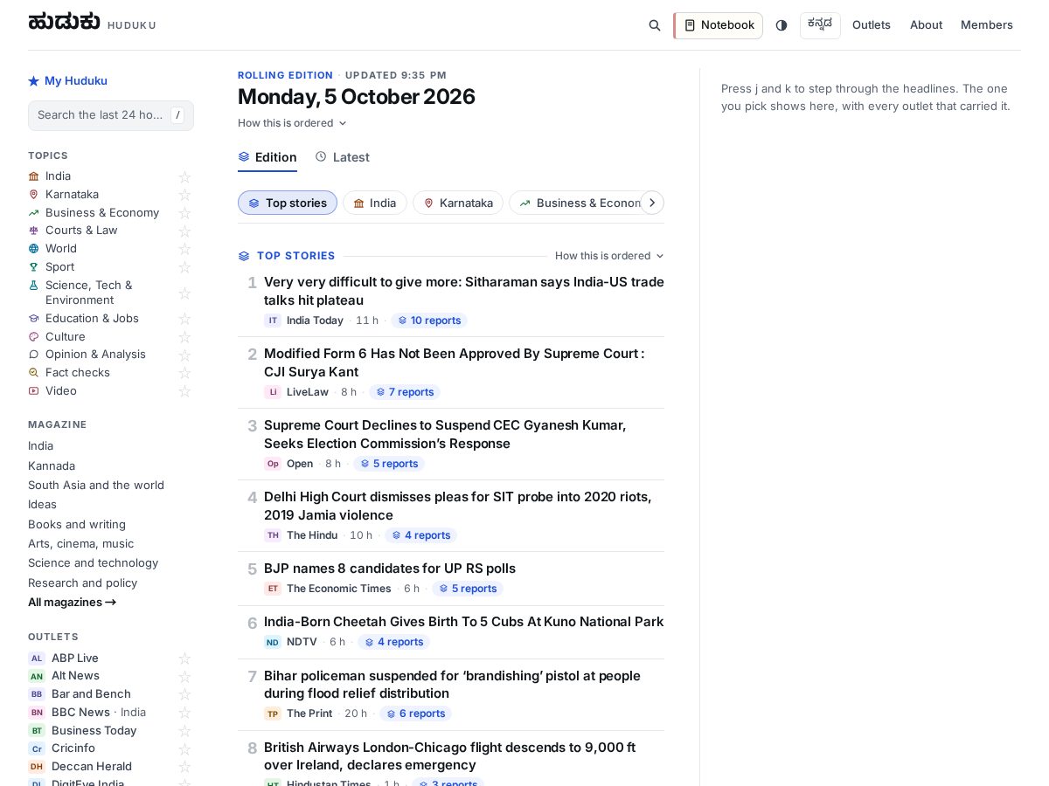Star the Courts & Law topic
The image size is (1049, 786).
(x=184, y=231)
